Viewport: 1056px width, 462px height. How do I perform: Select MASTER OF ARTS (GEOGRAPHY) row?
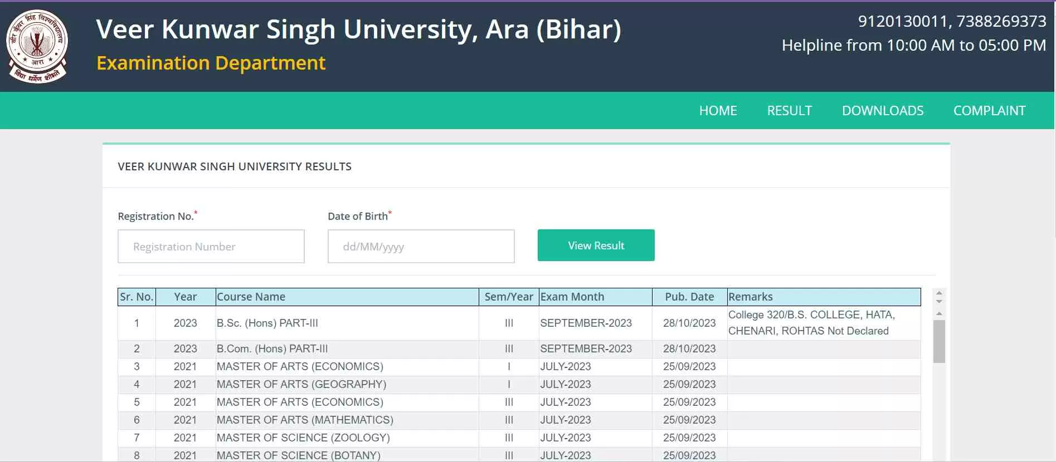click(519, 385)
